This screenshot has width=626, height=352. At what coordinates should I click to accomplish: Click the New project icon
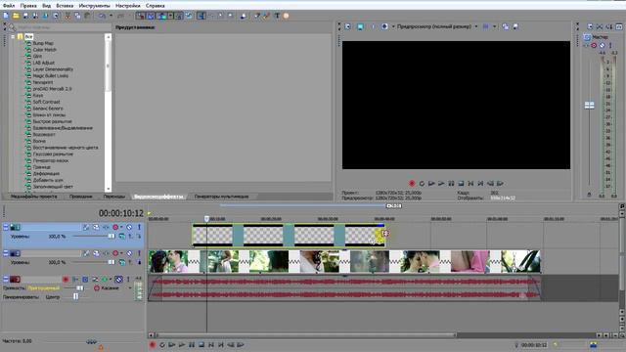pos(6,16)
